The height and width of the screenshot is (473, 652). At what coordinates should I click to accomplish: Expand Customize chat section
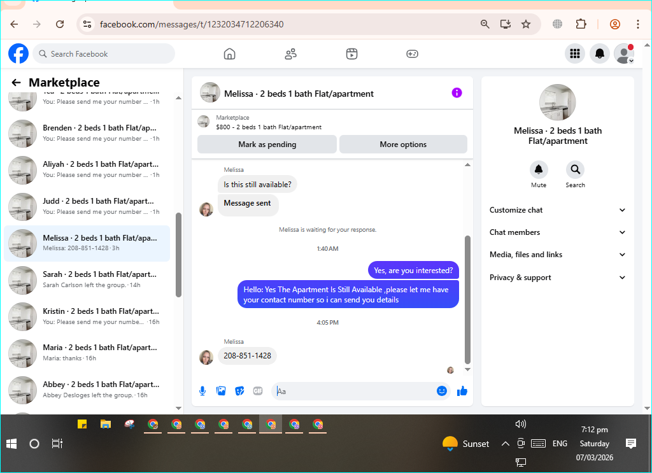[x=557, y=210]
